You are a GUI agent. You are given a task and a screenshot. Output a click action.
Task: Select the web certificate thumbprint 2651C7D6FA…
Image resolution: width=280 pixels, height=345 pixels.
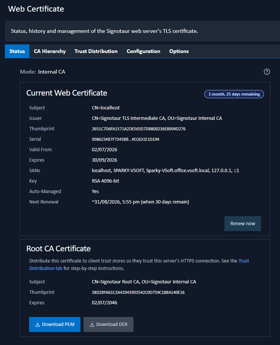pyautogui.click(x=138, y=129)
